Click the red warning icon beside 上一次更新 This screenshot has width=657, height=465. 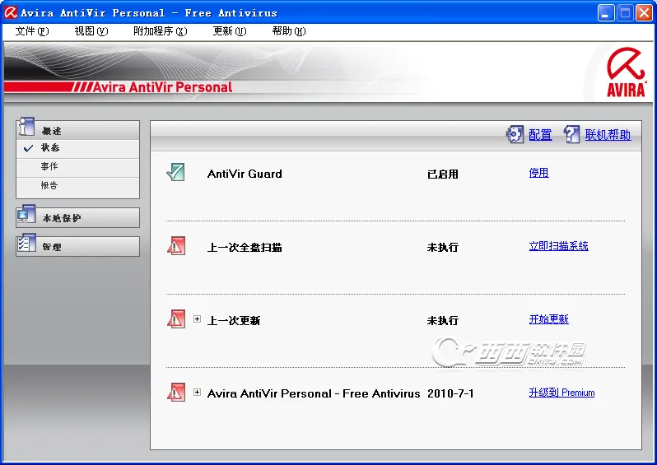tap(175, 319)
